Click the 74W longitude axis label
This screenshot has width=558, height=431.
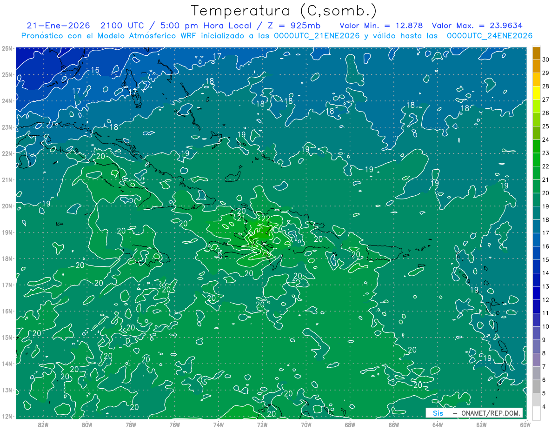tap(219, 424)
